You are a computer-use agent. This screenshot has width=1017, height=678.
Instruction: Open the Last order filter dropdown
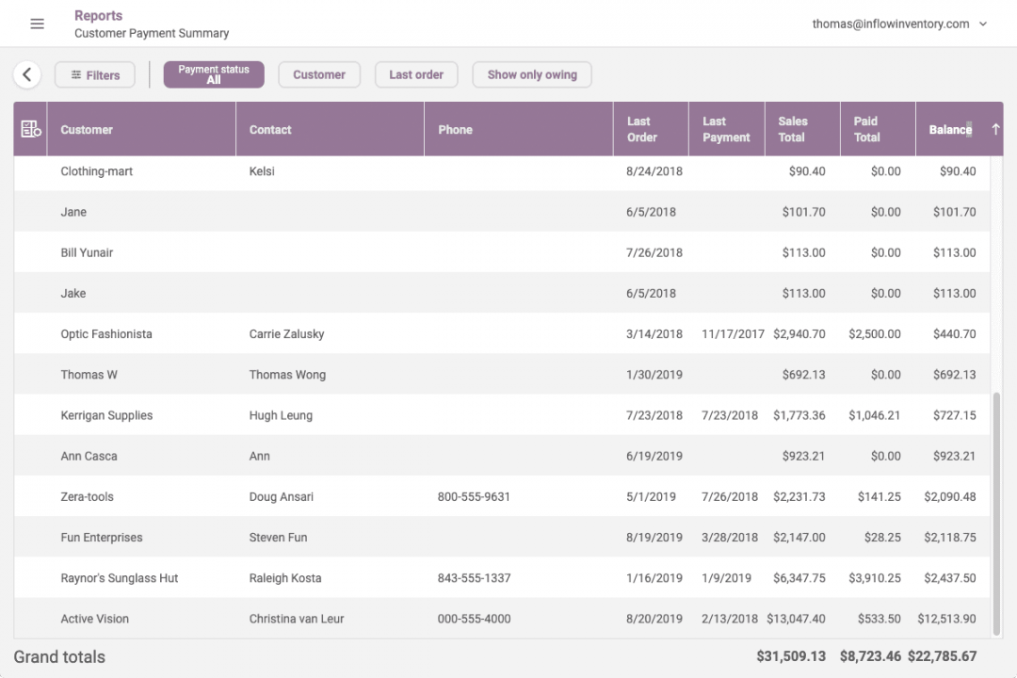416,74
